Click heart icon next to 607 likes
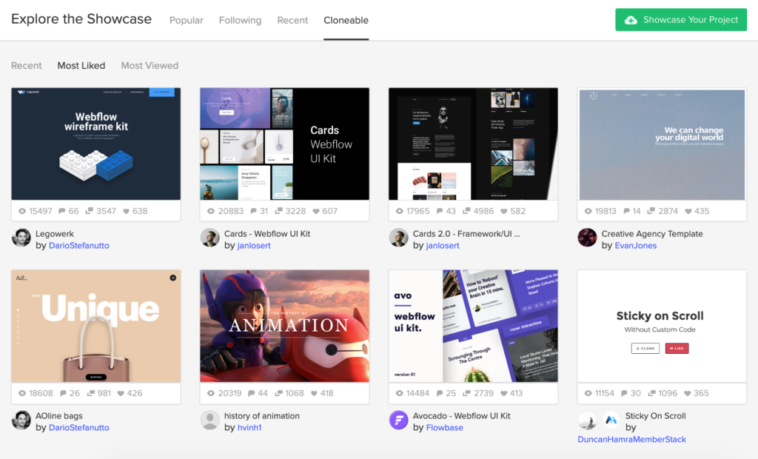This screenshot has width=758, height=459. [x=316, y=212]
